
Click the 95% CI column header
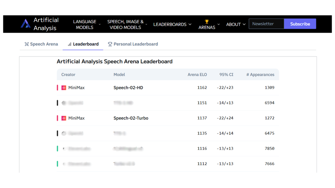(226, 75)
